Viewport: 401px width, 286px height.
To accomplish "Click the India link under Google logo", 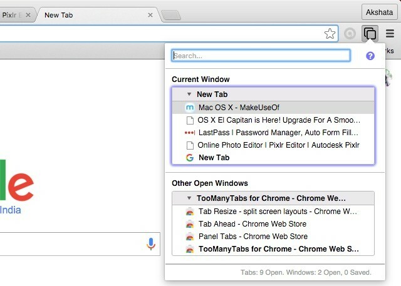I will [10, 210].
